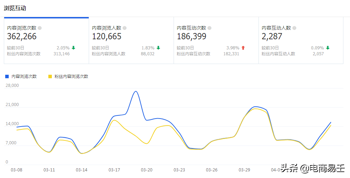Click the 粉丝内容互动人数 label
Image resolution: width=350 pixels, height=178 pixels.
click(278, 54)
